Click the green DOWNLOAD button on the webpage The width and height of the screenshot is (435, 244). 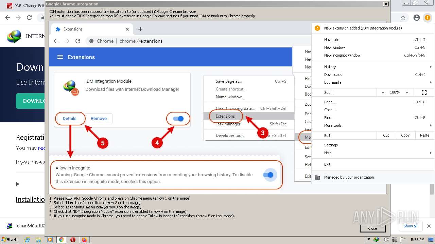(x=30, y=101)
